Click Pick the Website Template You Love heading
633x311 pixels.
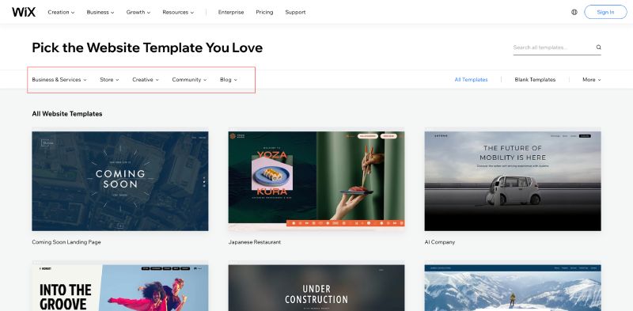pos(147,47)
